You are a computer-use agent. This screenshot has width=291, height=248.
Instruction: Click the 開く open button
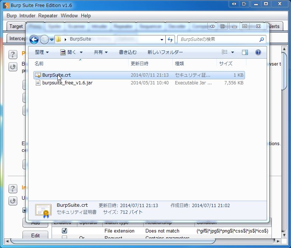coord(68,52)
